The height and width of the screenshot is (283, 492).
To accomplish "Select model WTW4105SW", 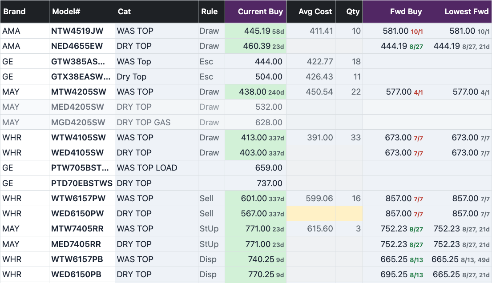I will tap(82, 137).
